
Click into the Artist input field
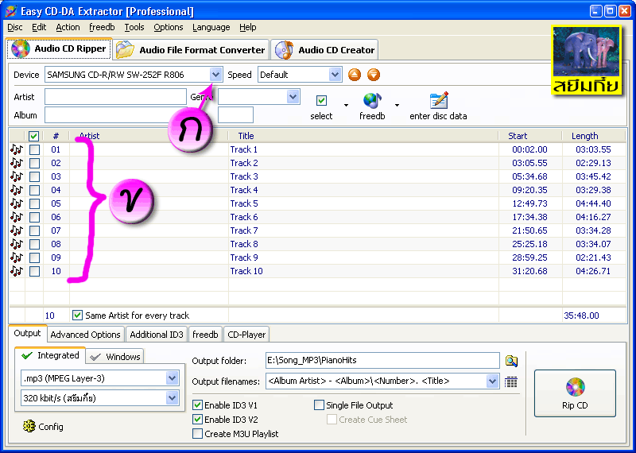(x=115, y=97)
